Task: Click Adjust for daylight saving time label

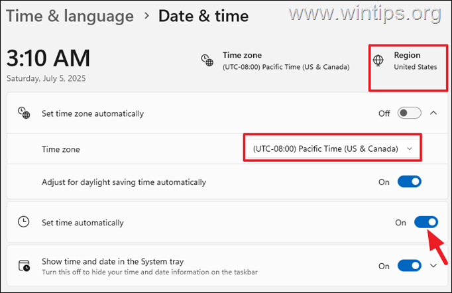Action: (123, 182)
